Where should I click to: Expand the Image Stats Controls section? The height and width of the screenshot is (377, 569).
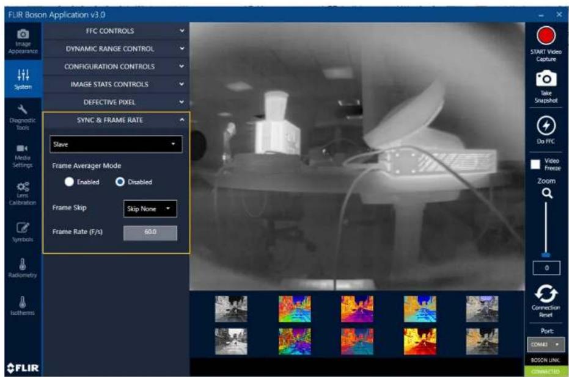pos(116,84)
